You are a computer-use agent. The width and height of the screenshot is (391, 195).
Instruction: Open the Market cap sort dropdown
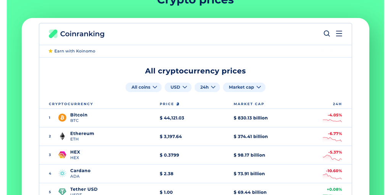tap(244, 87)
